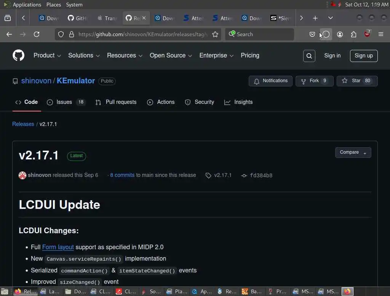Open the Compare dropdown

pos(353,152)
